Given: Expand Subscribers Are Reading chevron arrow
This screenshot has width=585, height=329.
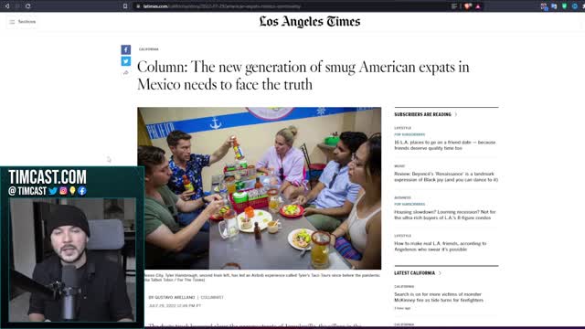Looking at the screenshot, I should click(456, 114).
